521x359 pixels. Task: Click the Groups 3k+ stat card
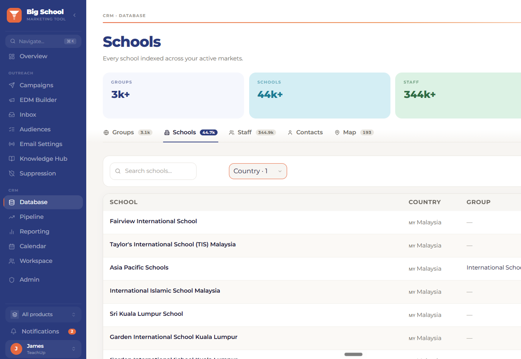point(173,96)
